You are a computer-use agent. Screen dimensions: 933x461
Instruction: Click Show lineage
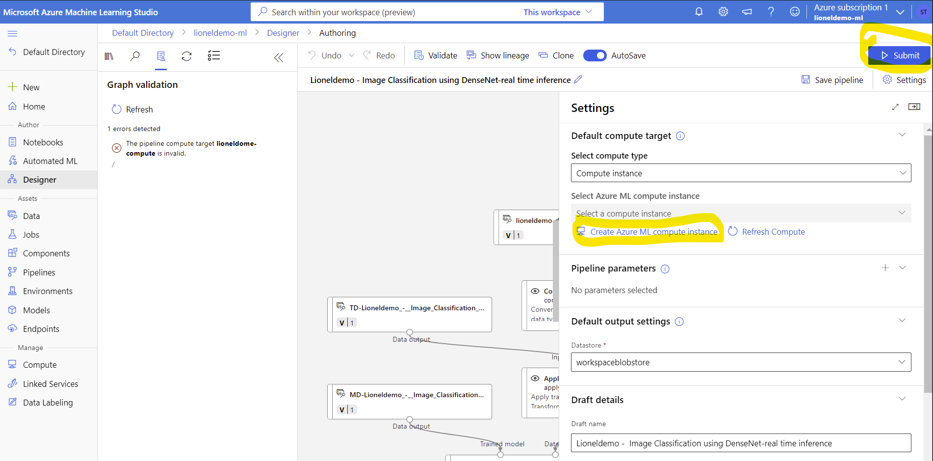point(498,55)
